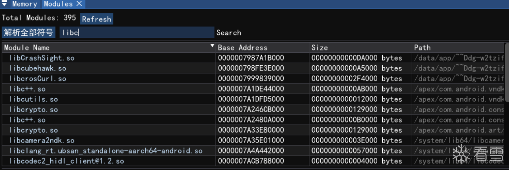Viewport: 509px width, 170px height.
Task: Sort by the Module Name column header
Action: coord(109,47)
